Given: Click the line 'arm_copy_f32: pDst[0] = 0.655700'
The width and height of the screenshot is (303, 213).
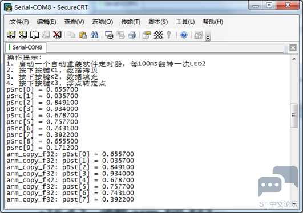Looking at the screenshot, I should pyautogui.click(x=70, y=154).
